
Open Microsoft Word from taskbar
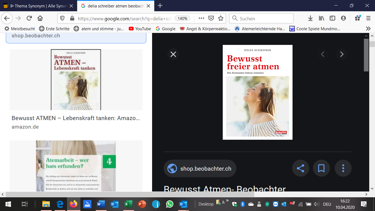point(101,204)
